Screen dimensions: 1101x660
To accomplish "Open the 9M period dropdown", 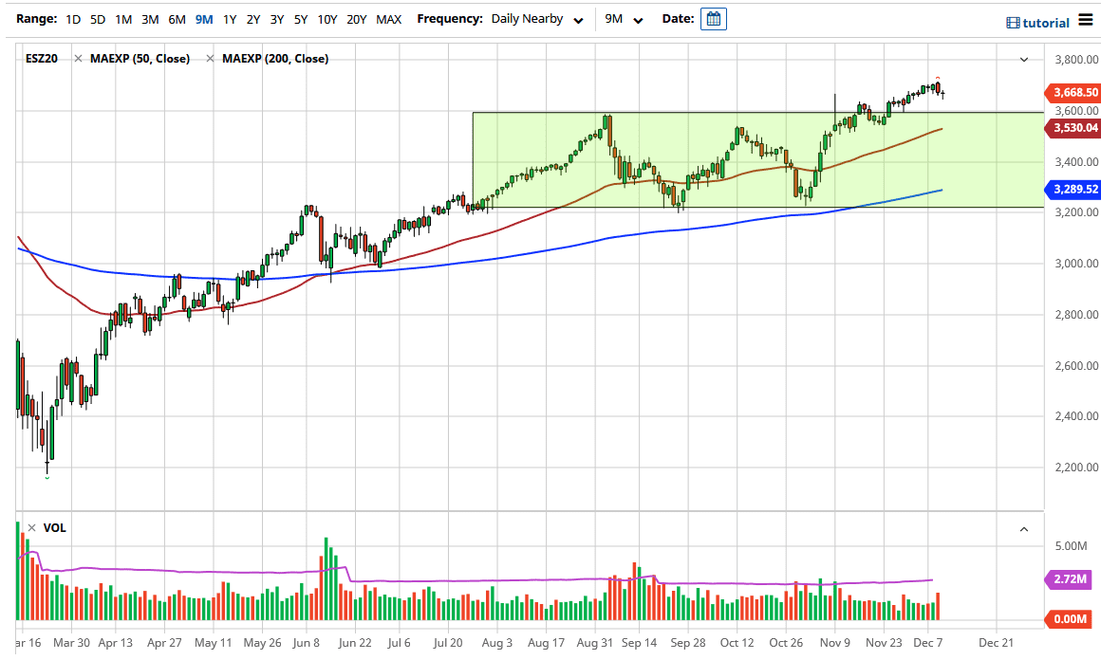I will click(625, 20).
